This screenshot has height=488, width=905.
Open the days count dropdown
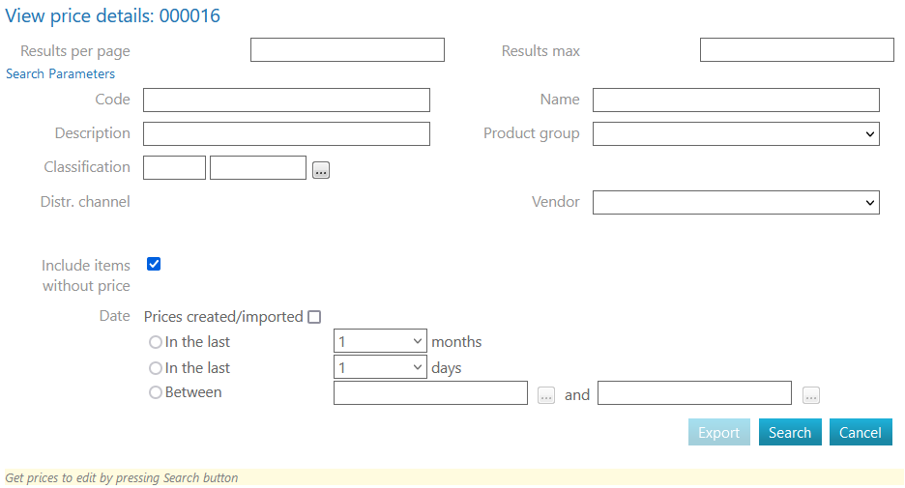(380, 367)
